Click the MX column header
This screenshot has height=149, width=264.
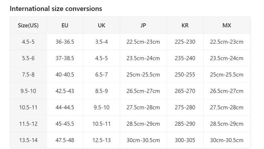pyautogui.click(x=227, y=25)
